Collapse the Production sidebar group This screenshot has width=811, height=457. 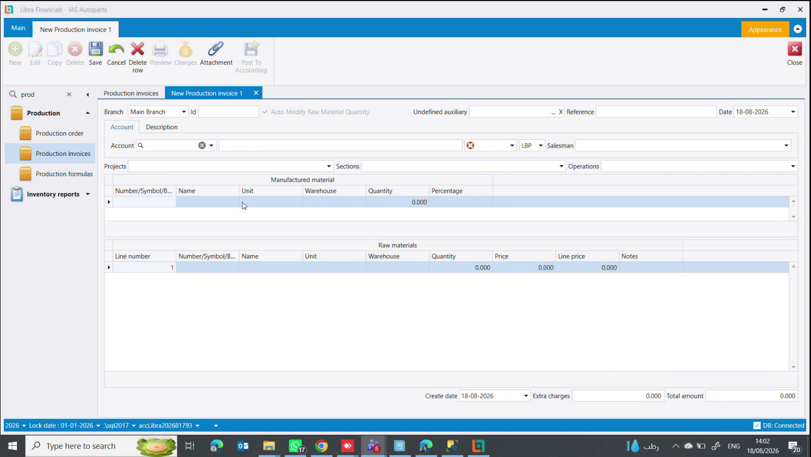click(x=88, y=113)
